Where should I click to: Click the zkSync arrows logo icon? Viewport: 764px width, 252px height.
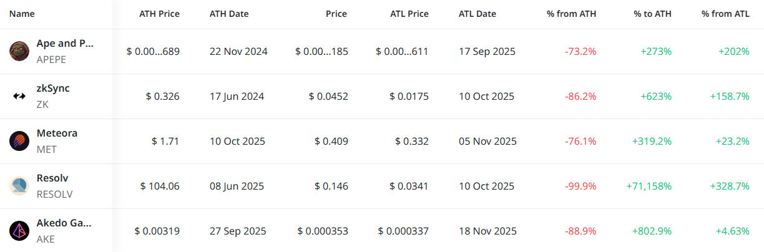(x=19, y=96)
